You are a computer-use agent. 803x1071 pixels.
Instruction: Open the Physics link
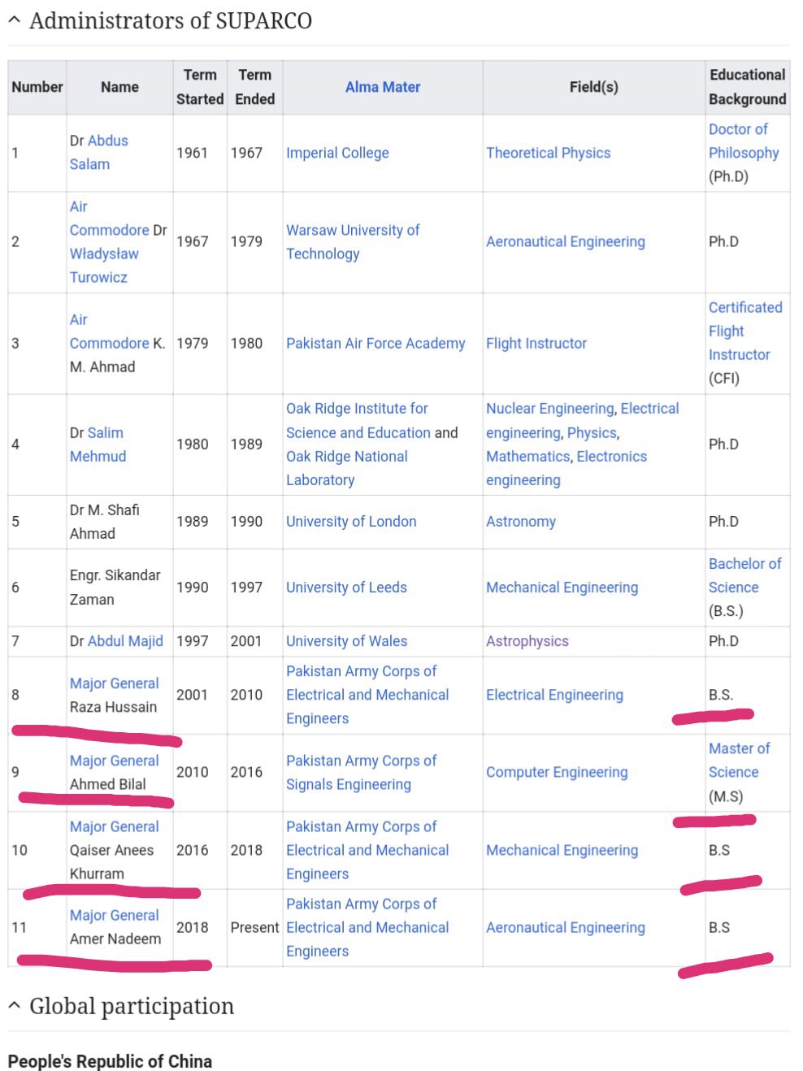pyautogui.click(x=592, y=432)
